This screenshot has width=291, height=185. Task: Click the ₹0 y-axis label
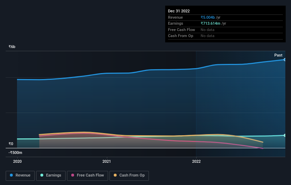point(11,144)
